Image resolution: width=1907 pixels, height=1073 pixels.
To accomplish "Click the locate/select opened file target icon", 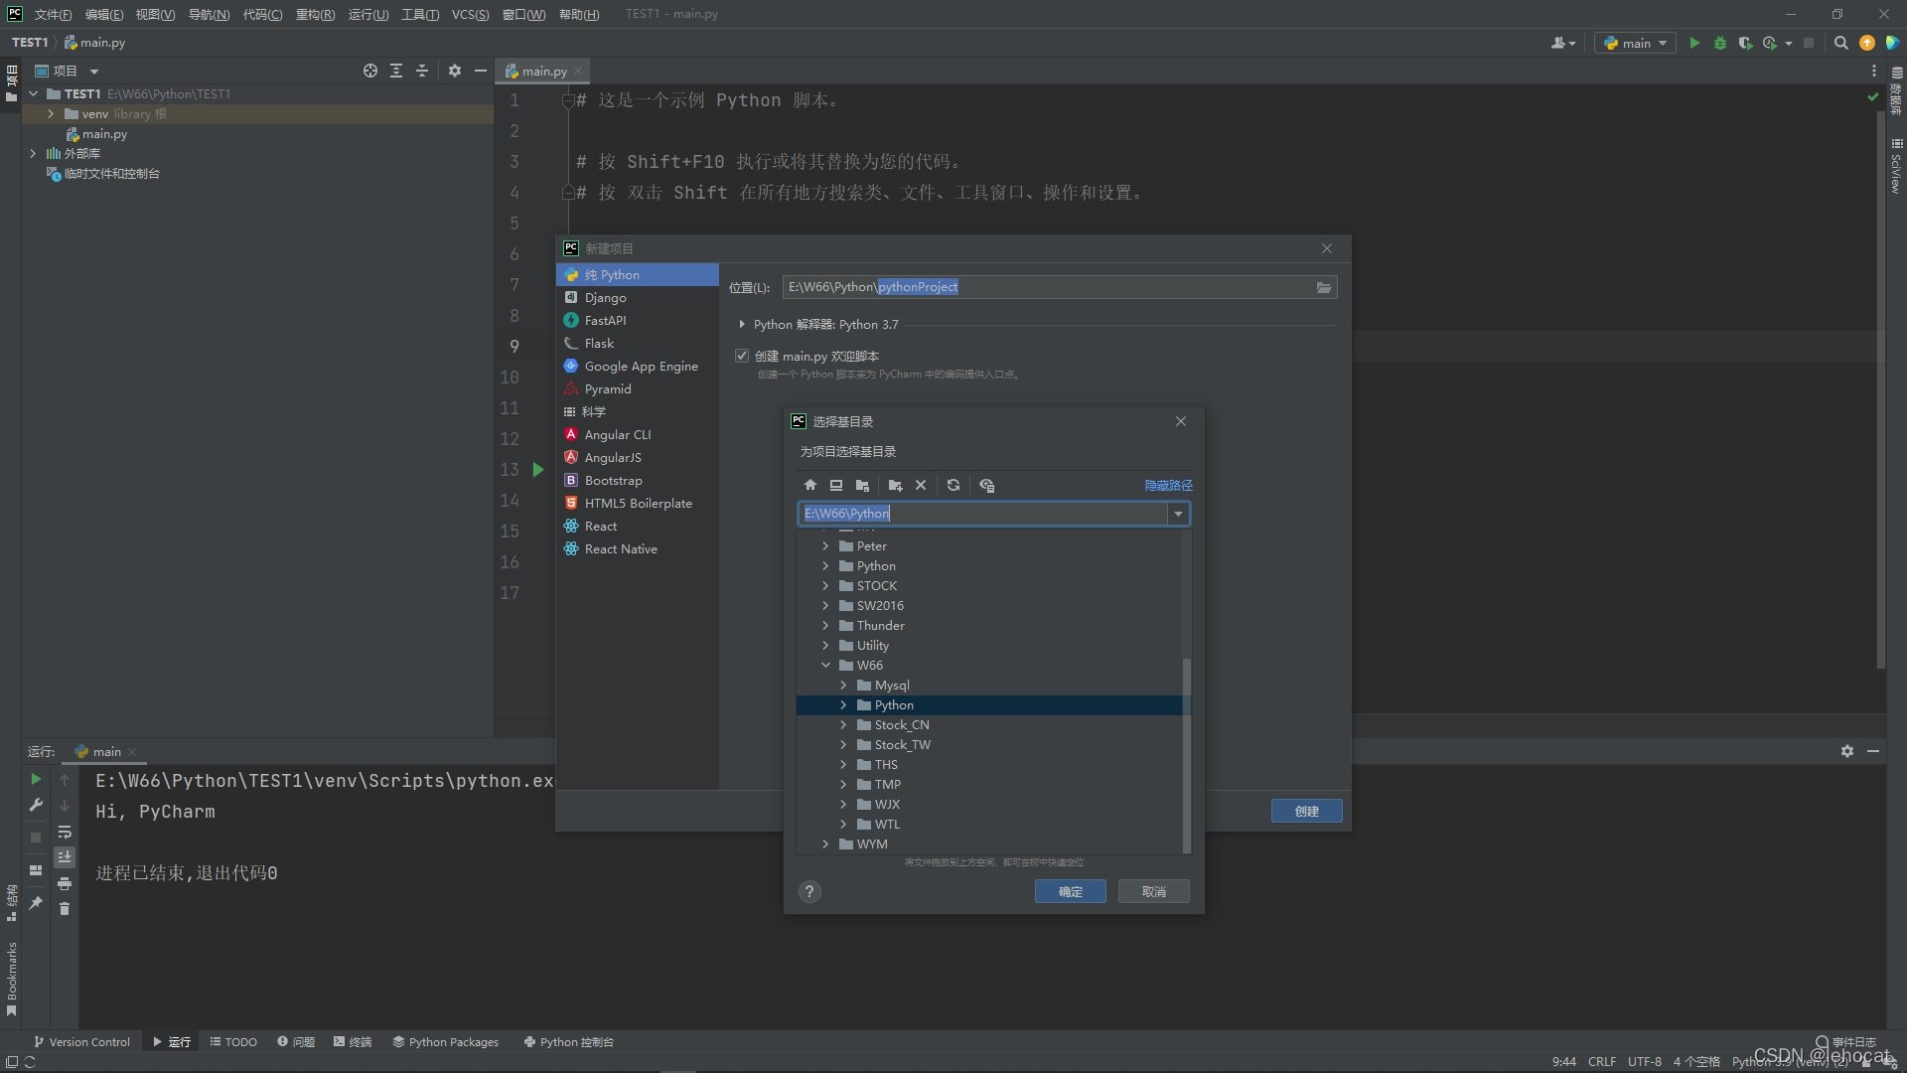I will coord(370,71).
